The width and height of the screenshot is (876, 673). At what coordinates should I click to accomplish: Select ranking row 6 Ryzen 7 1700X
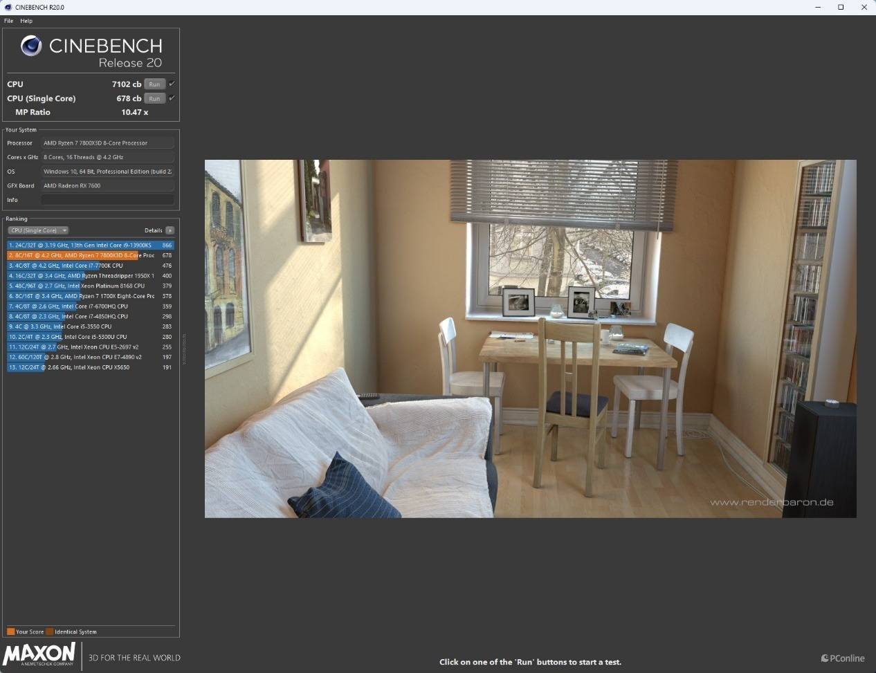click(x=91, y=296)
